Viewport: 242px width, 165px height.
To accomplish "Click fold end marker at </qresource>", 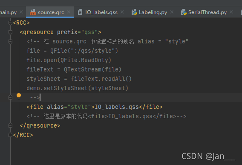I will tap(10, 125).
